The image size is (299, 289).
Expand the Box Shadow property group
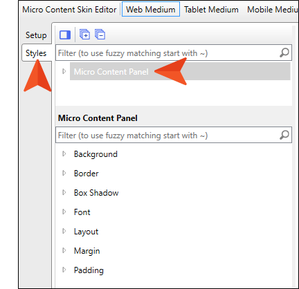(64, 192)
